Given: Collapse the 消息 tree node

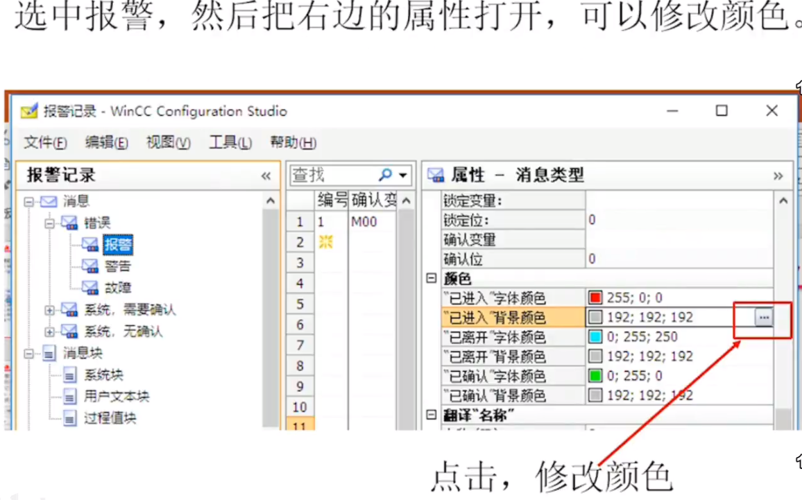Looking at the screenshot, I should pyautogui.click(x=28, y=202).
